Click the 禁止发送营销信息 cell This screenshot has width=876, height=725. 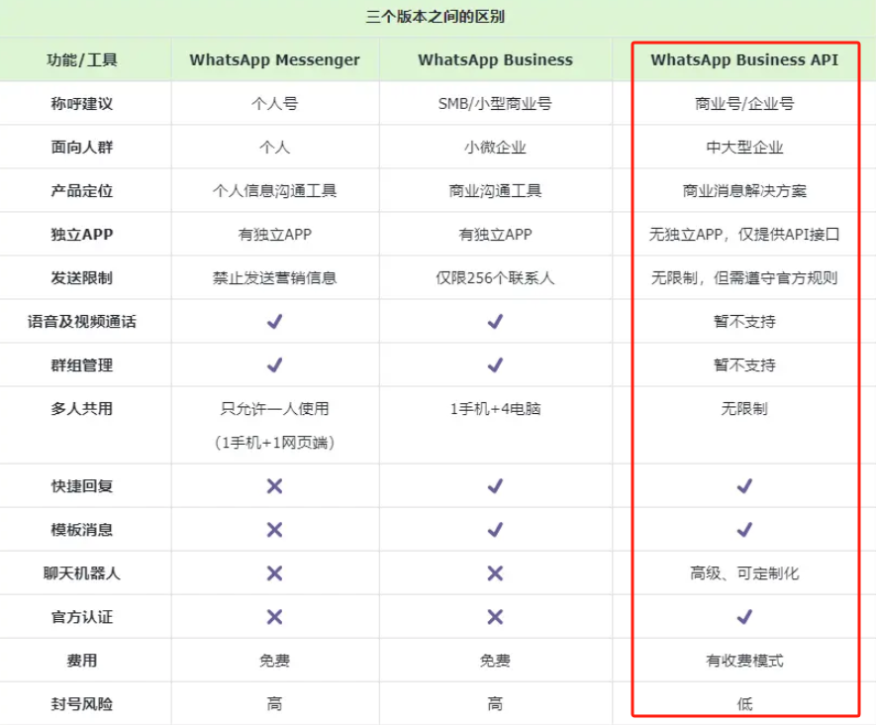coord(274,277)
